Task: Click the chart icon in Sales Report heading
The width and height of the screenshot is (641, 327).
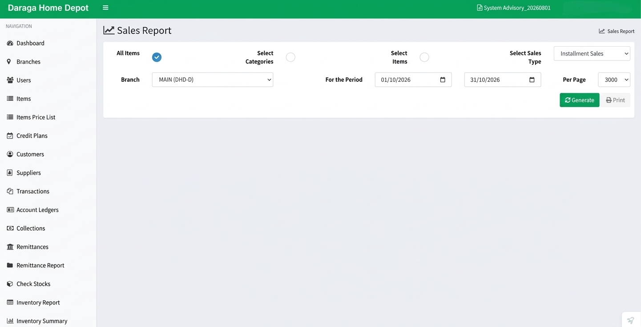Action: tap(109, 30)
